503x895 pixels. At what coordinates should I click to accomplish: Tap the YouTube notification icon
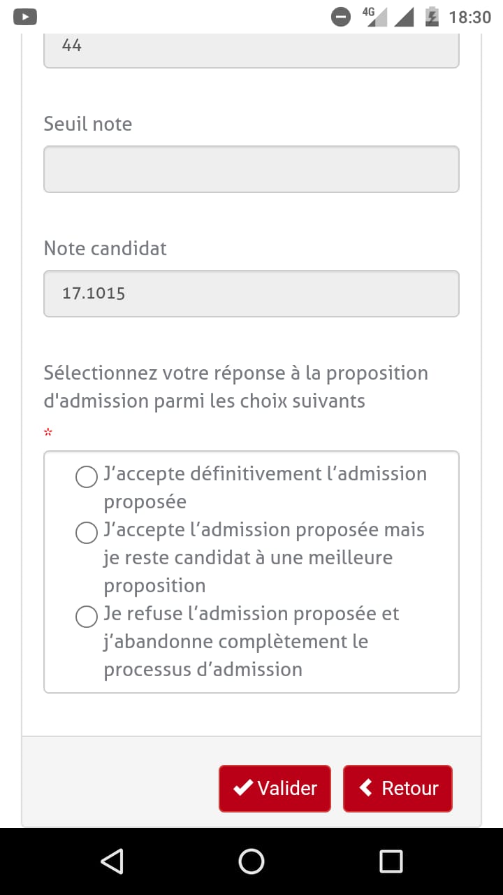tap(25, 16)
